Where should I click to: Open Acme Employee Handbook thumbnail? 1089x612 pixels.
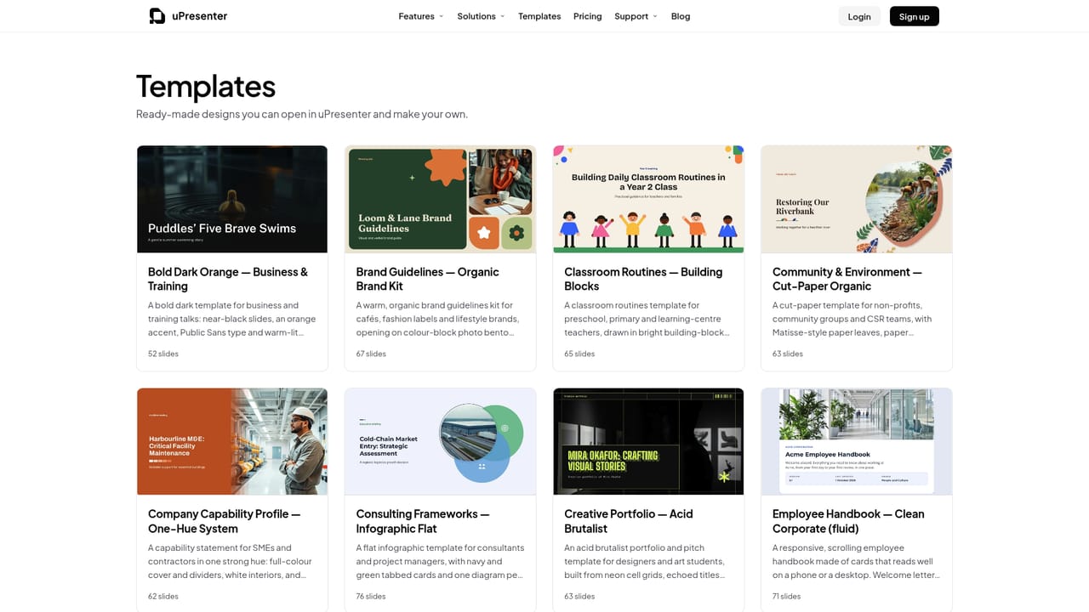(857, 441)
